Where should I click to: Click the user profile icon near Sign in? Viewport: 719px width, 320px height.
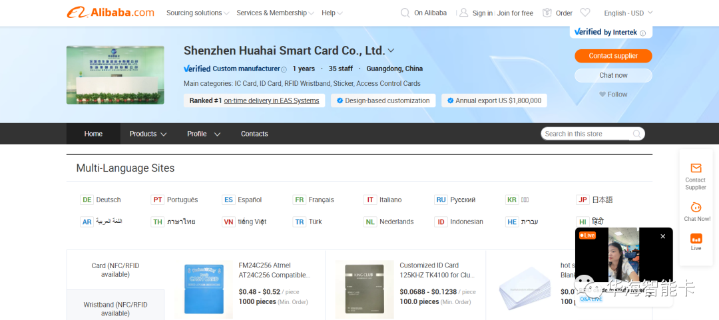pos(464,13)
